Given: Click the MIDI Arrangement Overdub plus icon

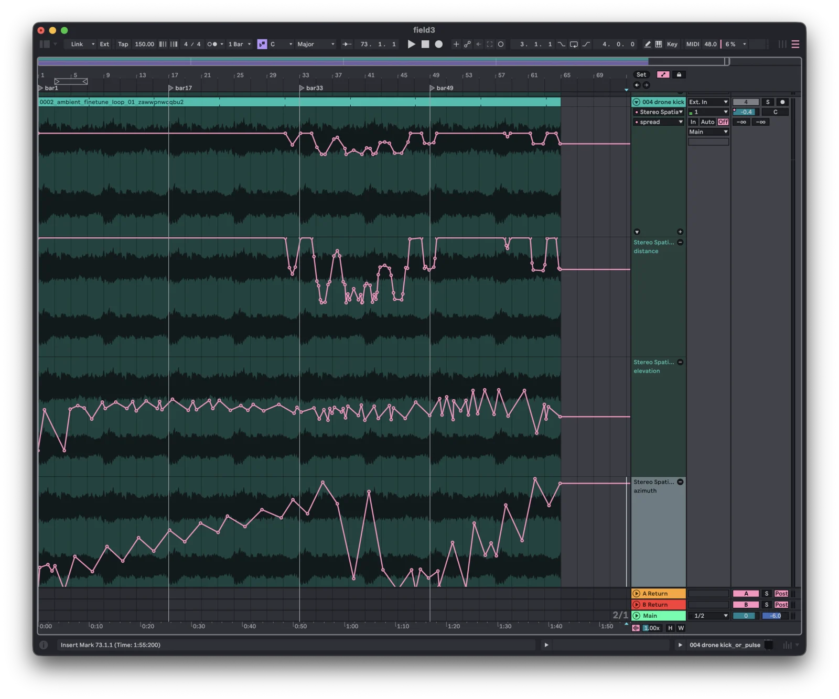Looking at the screenshot, I should pos(456,44).
